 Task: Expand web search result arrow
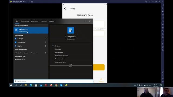pyautogui.click(x=46, y=53)
